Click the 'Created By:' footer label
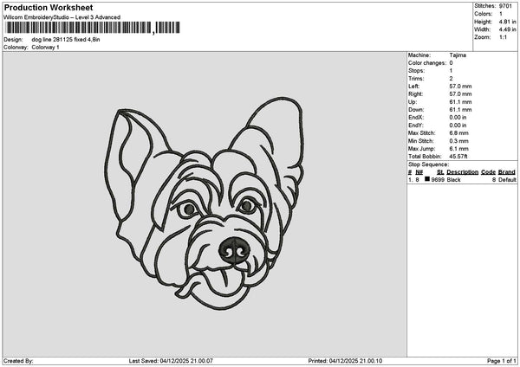 pos(18,361)
